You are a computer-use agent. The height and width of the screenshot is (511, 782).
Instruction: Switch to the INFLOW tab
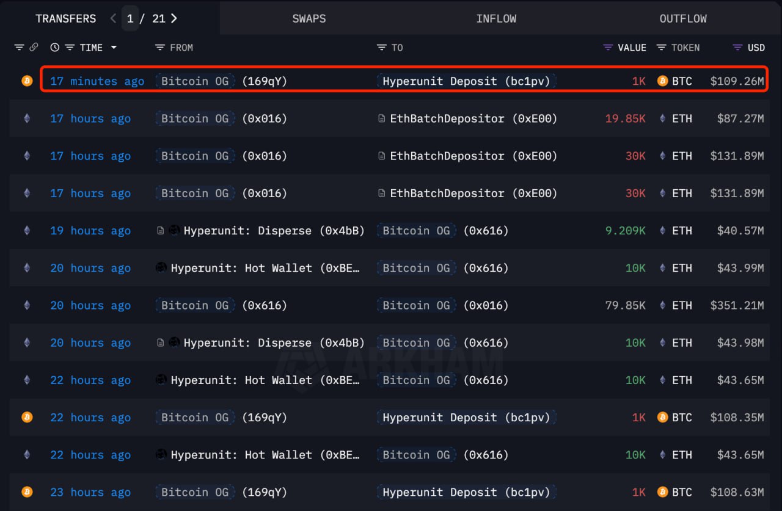coord(496,18)
